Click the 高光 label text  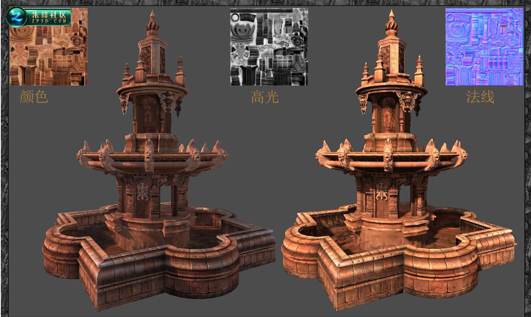pyautogui.click(x=265, y=97)
